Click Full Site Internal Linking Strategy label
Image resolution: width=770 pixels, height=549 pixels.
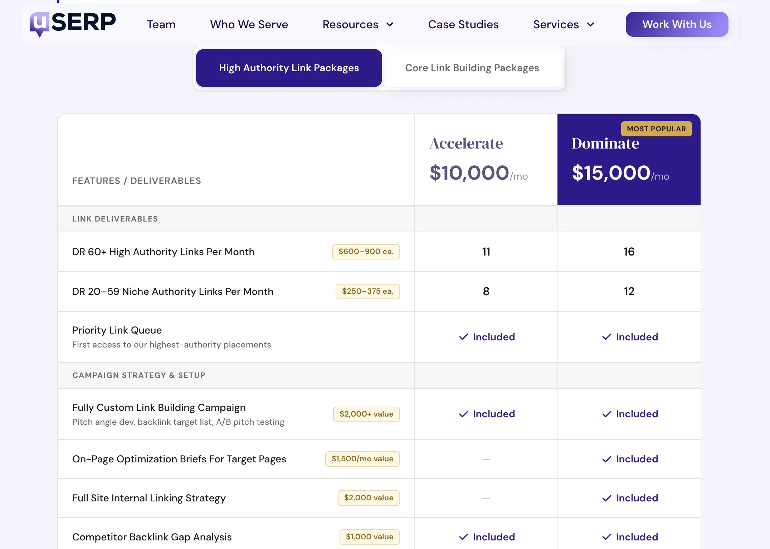(149, 498)
